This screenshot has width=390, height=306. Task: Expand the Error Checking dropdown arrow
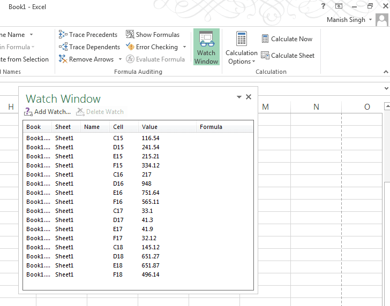185,47
